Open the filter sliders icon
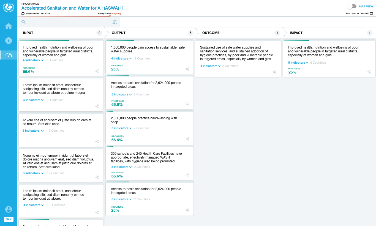The height and width of the screenshot is (226, 376). 115,22
